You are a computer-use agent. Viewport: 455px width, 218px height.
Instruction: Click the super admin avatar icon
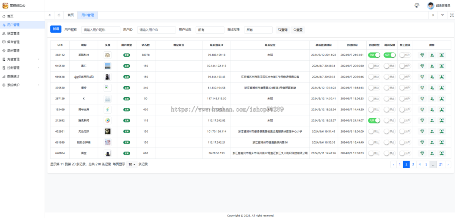(x=431, y=5)
